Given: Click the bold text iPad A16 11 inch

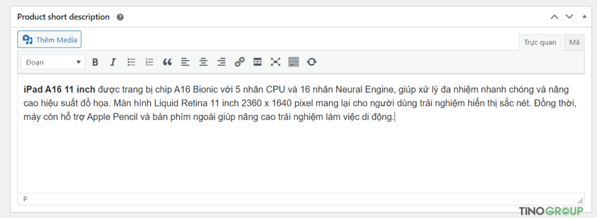Looking at the screenshot, I should [59, 90].
